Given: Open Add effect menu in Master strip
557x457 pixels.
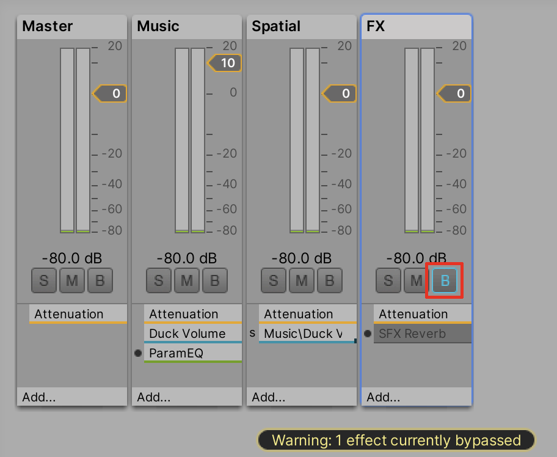Looking at the screenshot, I should (x=39, y=397).
